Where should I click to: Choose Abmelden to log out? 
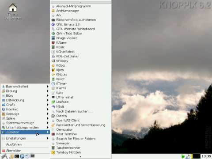(x=25, y=151)
